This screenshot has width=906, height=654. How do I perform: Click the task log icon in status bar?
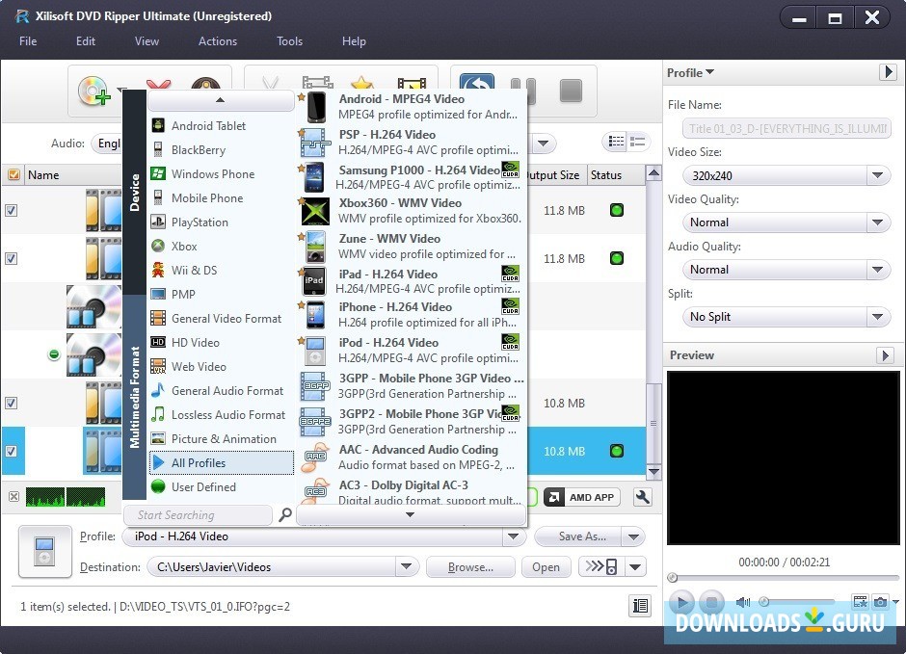point(640,606)
